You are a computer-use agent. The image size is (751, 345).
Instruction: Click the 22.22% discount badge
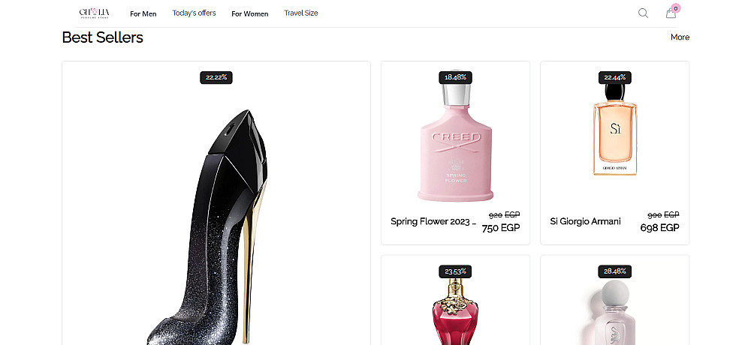[216, 77]
